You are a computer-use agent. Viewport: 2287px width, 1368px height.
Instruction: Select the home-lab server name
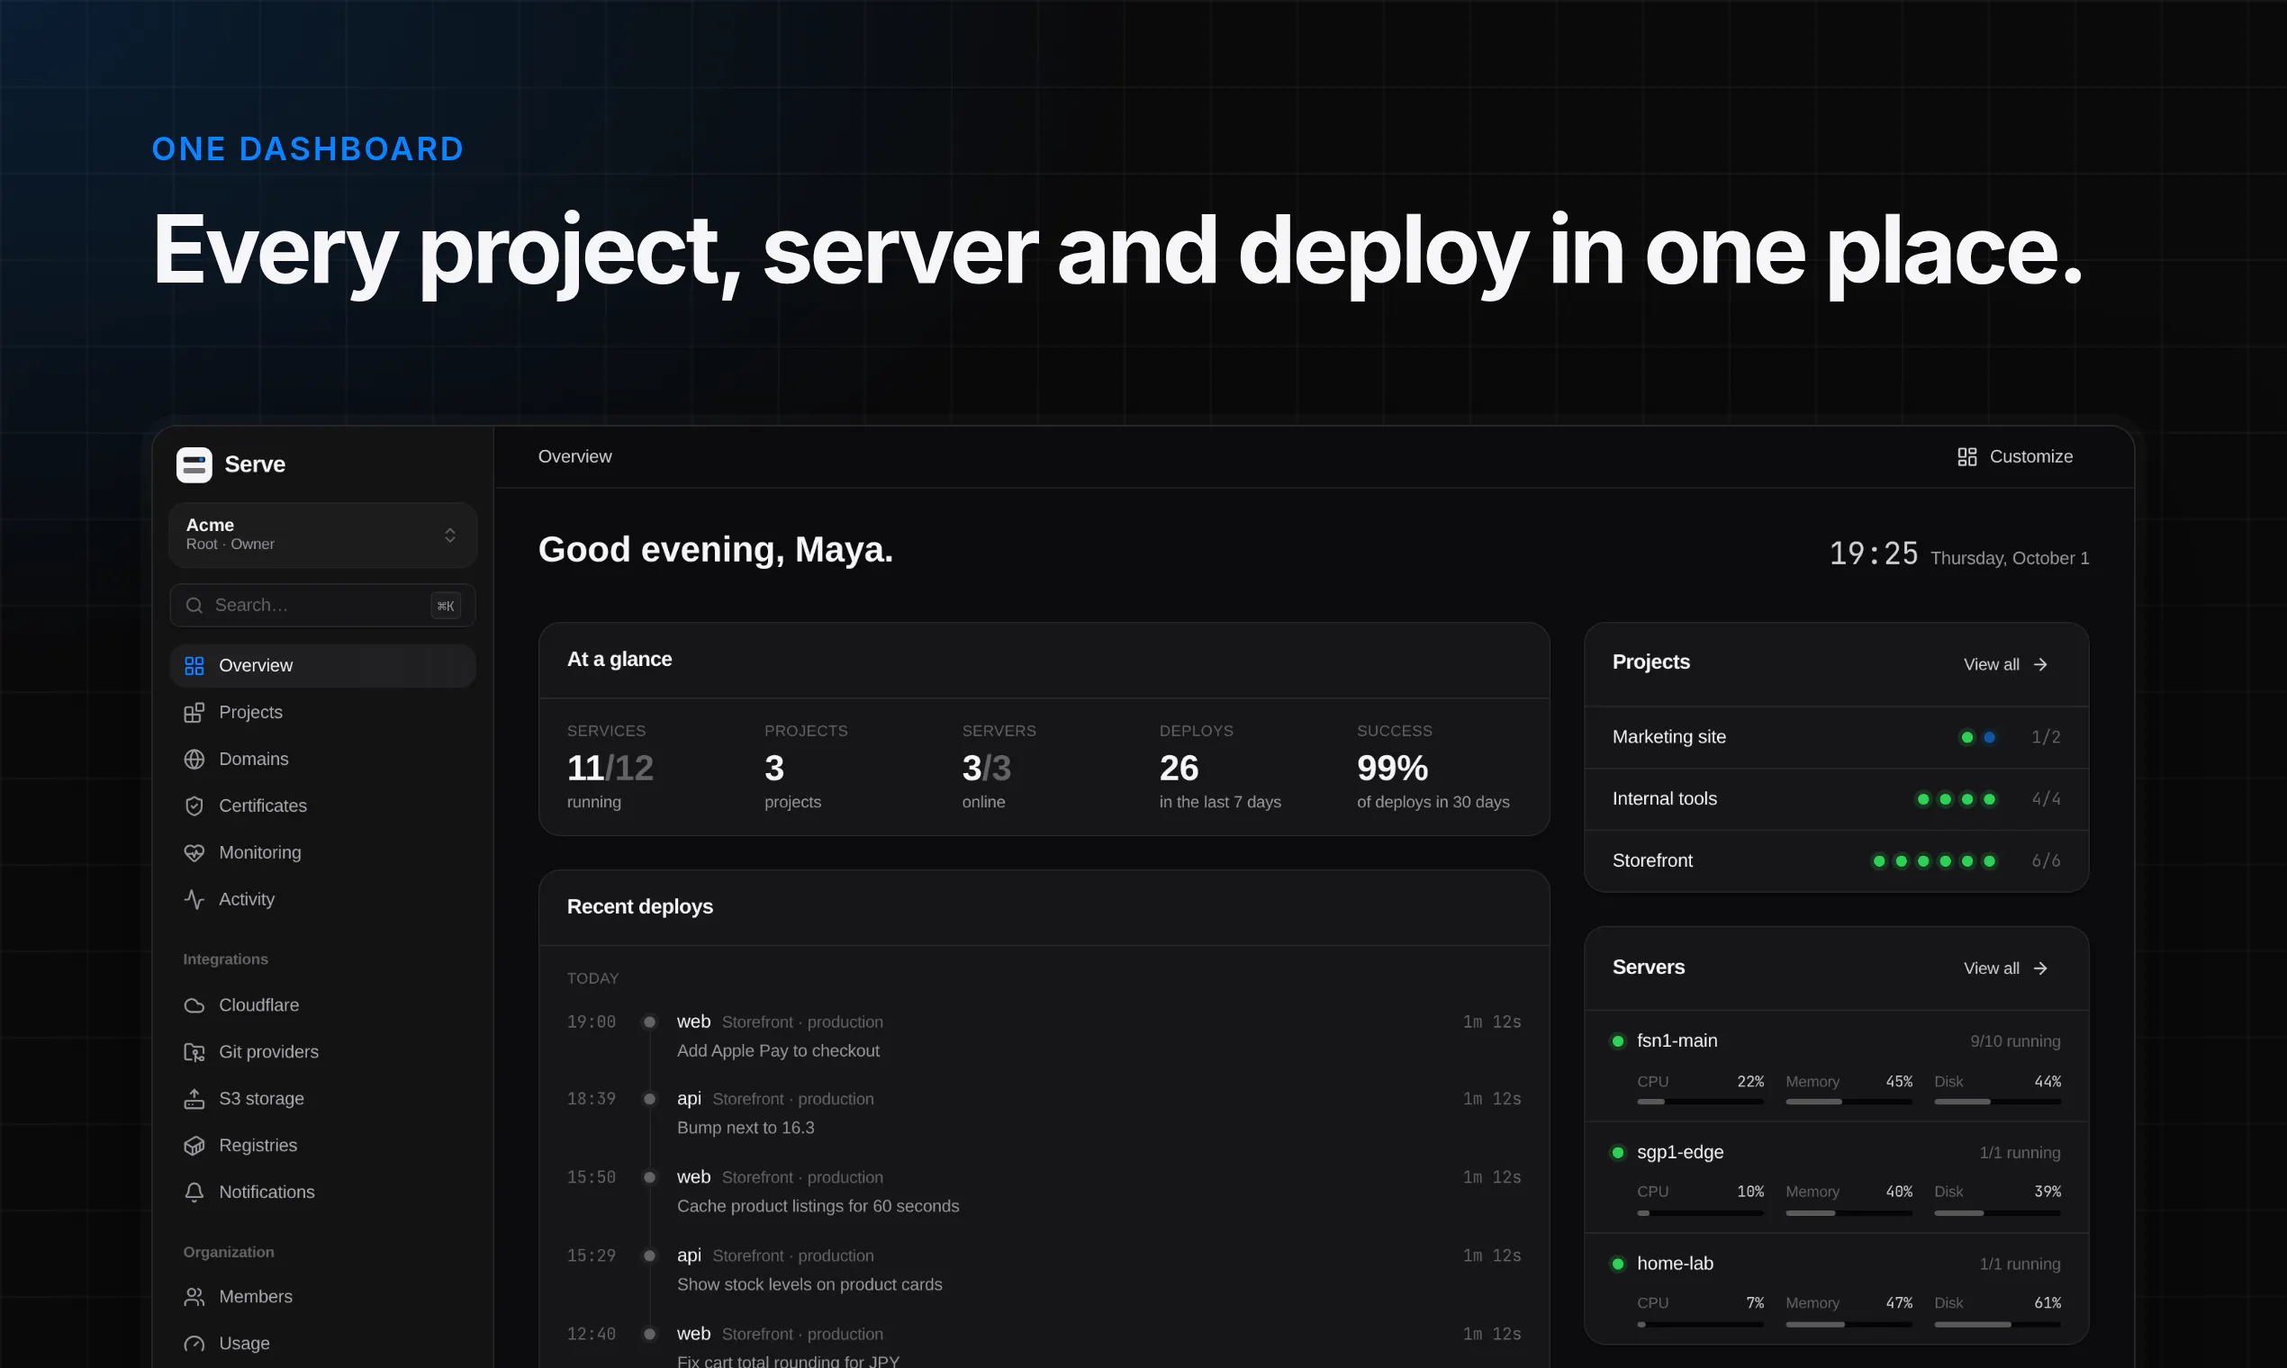[1675, 1264]
